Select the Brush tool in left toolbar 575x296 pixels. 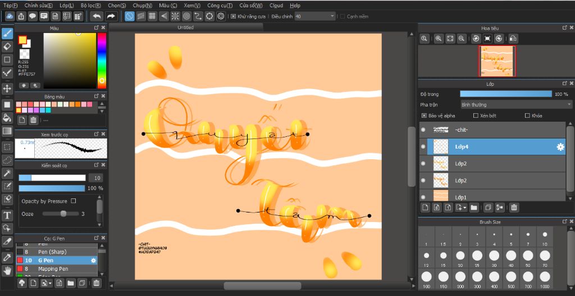(x=7, y=34)
